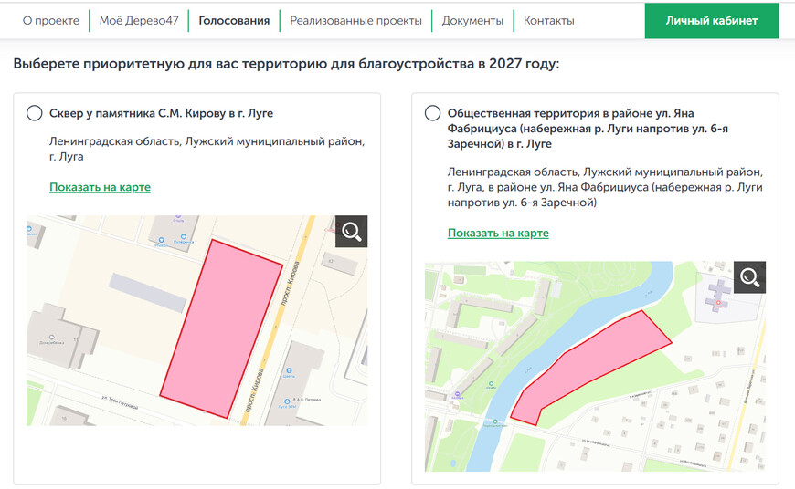The width and height of the screenshot is (795, 489).
Task: Click the pink highlighted area beside проспект Кирова
Action: 220,328
